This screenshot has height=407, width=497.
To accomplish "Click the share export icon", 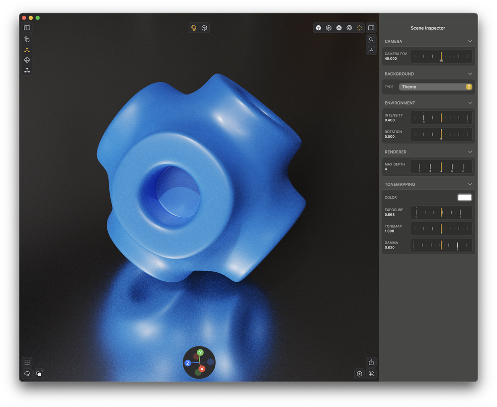I will pyautogui.click(x=371, y=362).
